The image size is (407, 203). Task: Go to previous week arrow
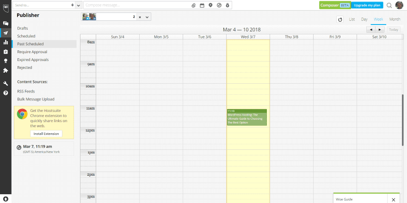[x=371, y=30]
